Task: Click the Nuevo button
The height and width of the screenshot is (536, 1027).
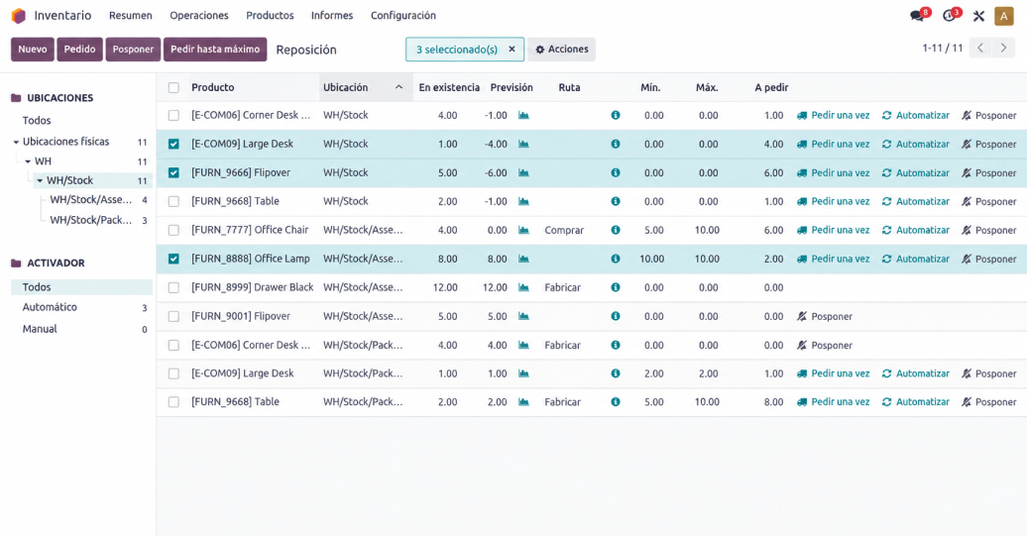Action: pyautogui.click(x=32, y=50)
